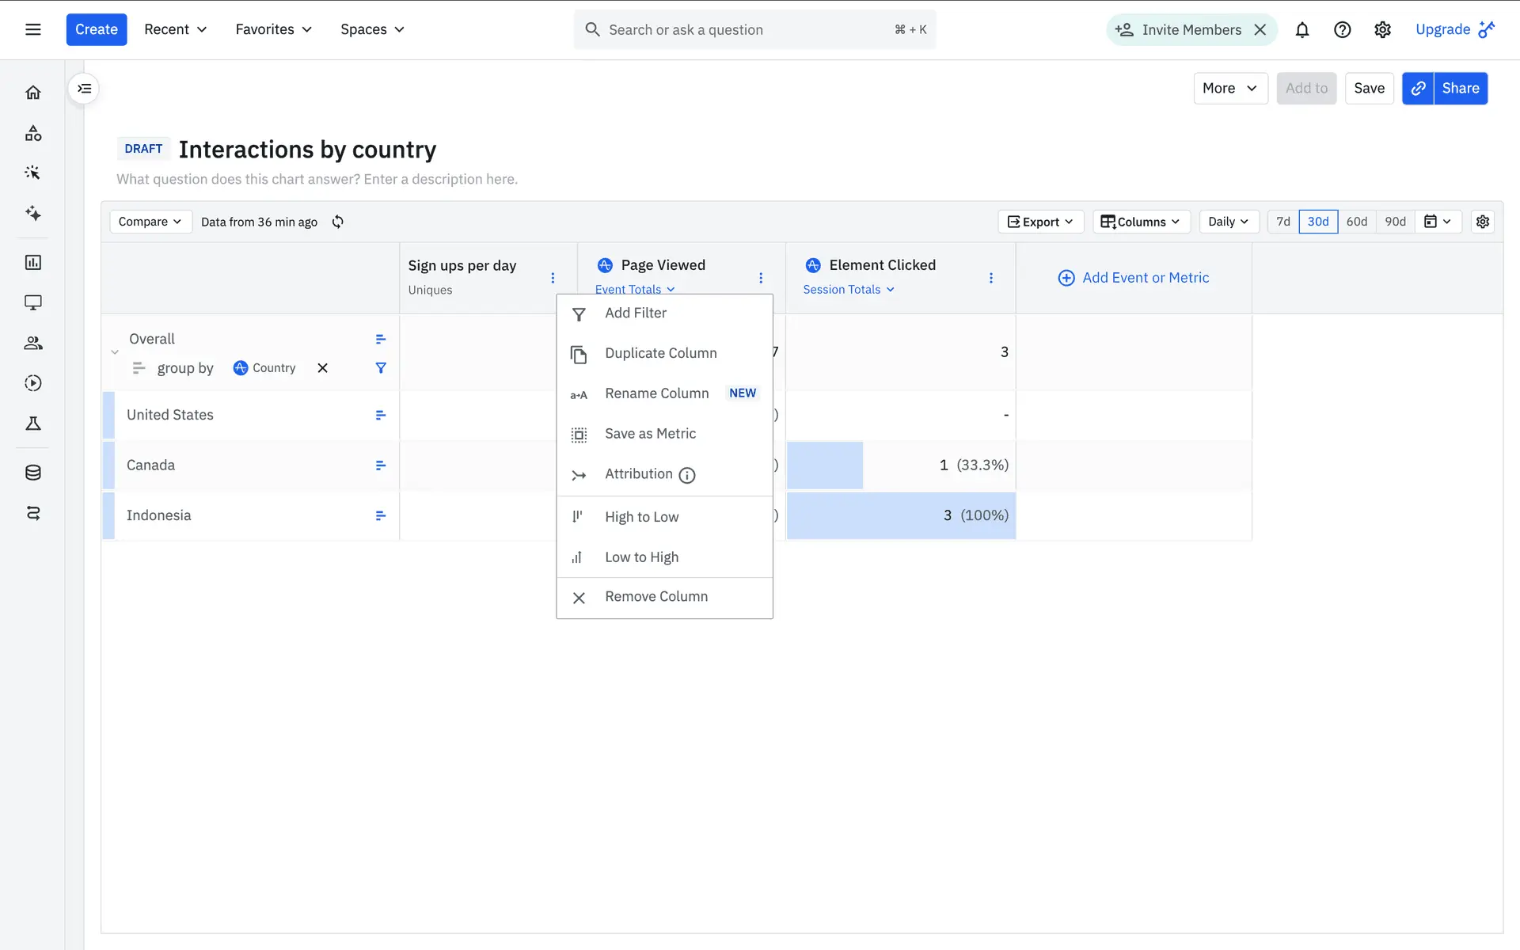
Task: Open the Home icon in the sidebar
Action: pos(33,93)
